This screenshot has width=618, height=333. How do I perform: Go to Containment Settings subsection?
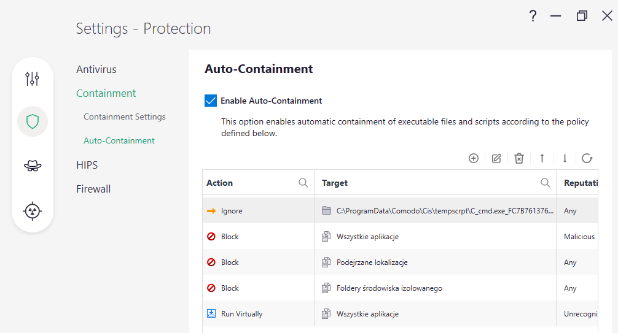(x=125, y=117)
